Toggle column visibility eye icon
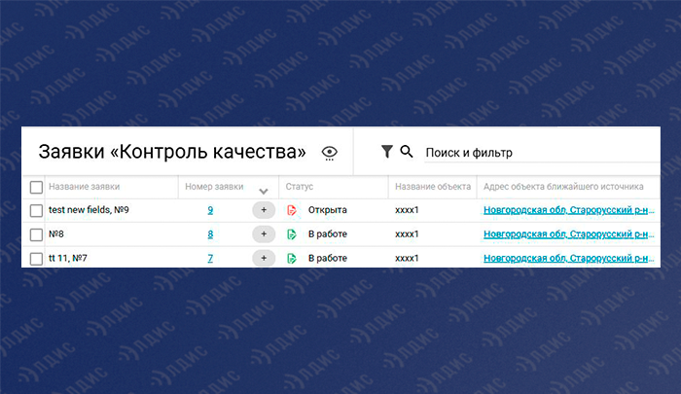The width and height of the screenshot is (681, 394). pyautogui.click(x=330, y=153)
